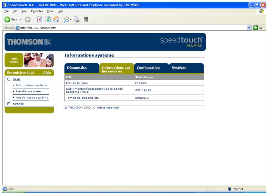Click the Avancé link
Screen dimensions: 268x193
pyautogui.click(x=18, y=104)
